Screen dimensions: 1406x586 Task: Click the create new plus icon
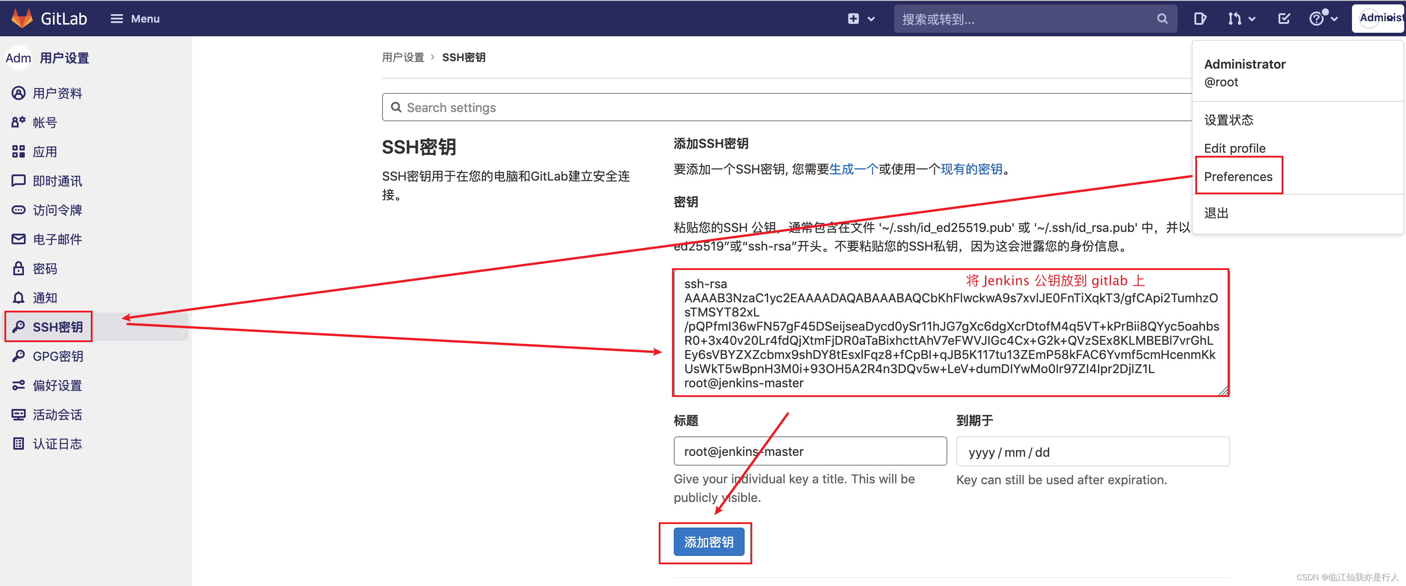tap(853, 19)
